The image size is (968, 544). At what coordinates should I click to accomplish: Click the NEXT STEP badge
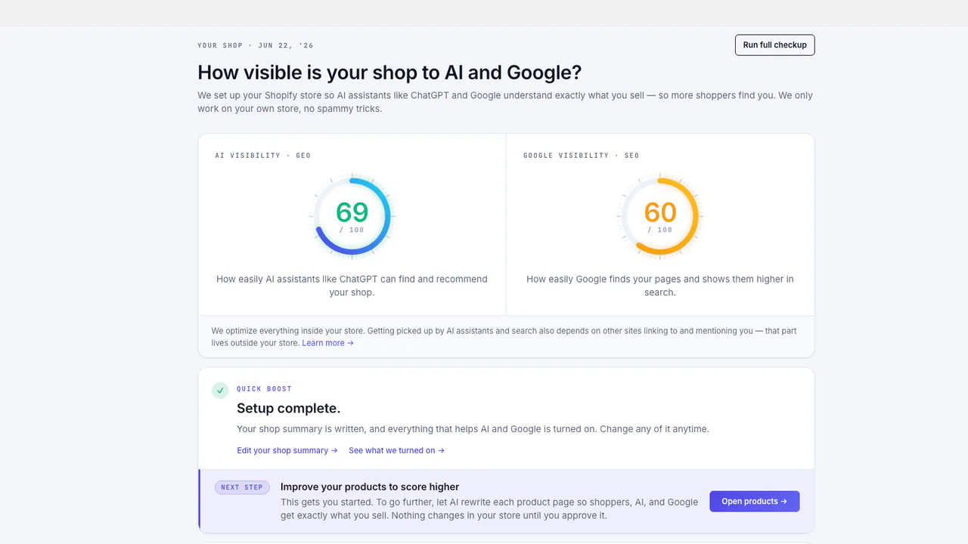point(242,487)
